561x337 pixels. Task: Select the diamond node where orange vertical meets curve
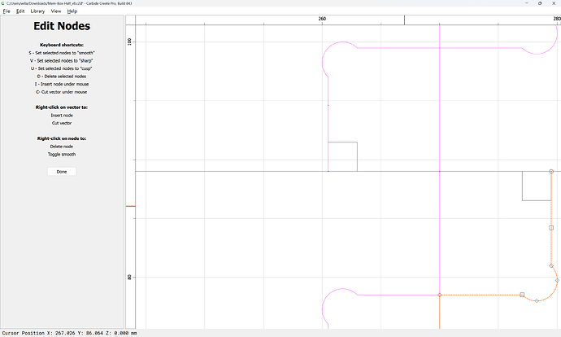coord(551,265)
